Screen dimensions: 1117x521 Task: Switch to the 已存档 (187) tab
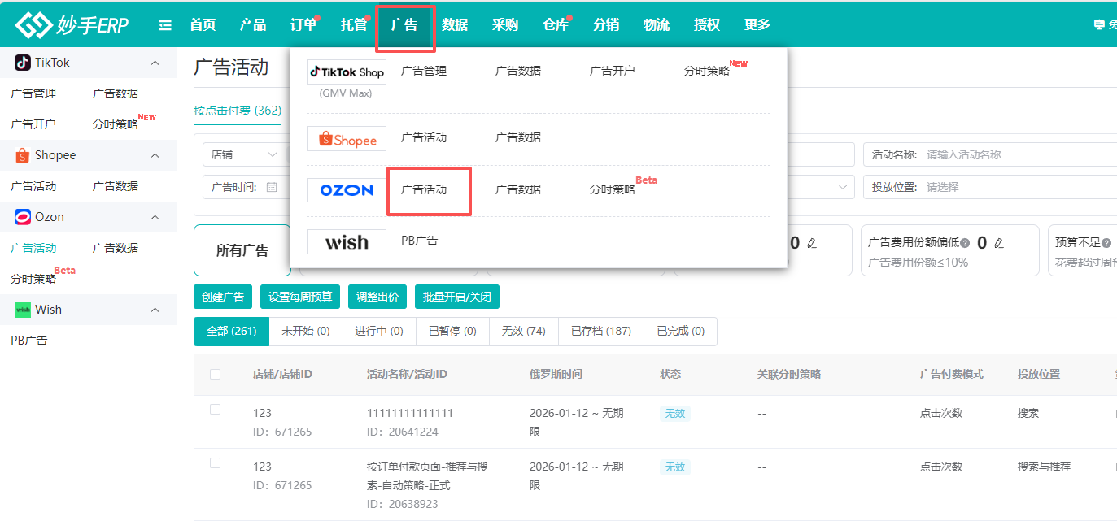point(600,331)
